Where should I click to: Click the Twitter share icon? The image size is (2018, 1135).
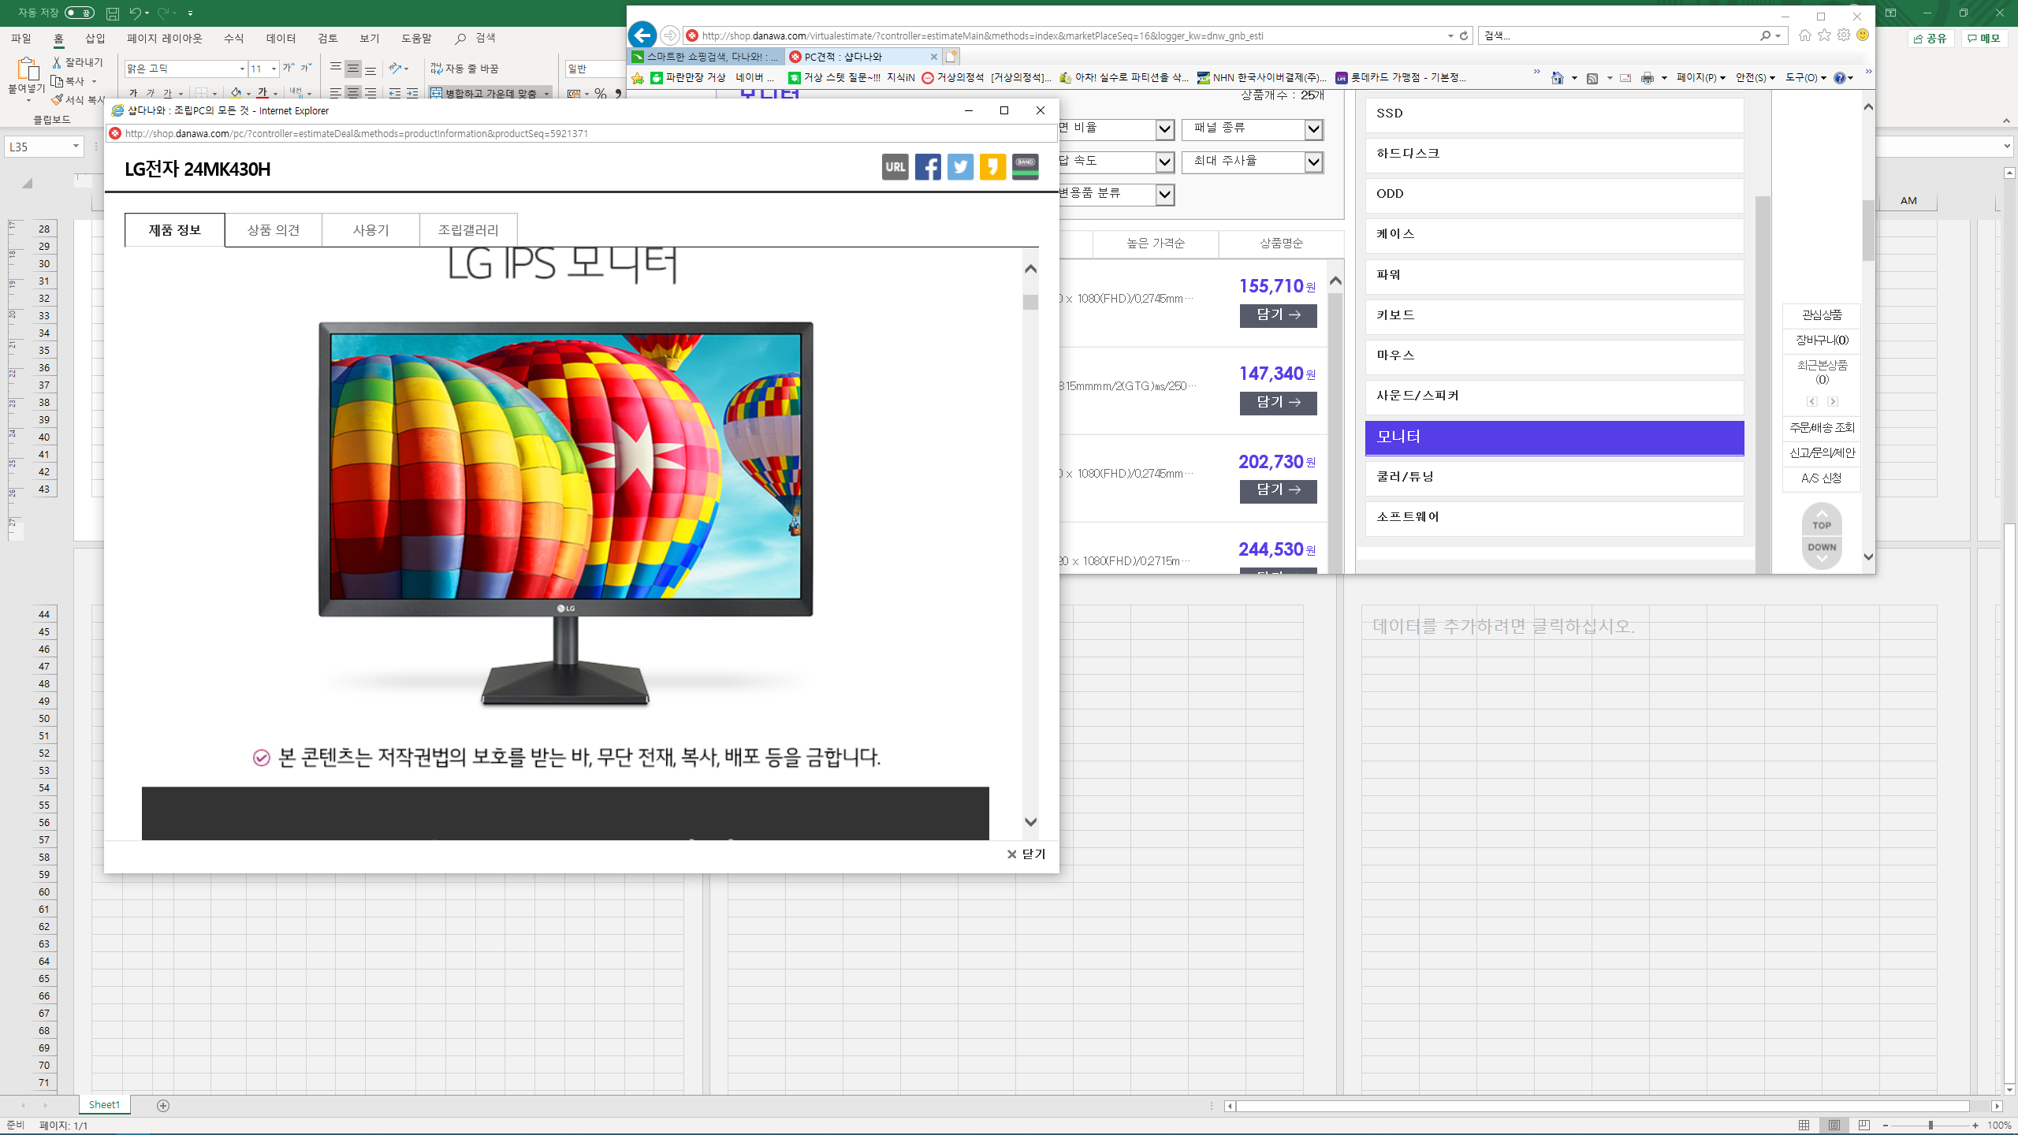click(960, 167)
